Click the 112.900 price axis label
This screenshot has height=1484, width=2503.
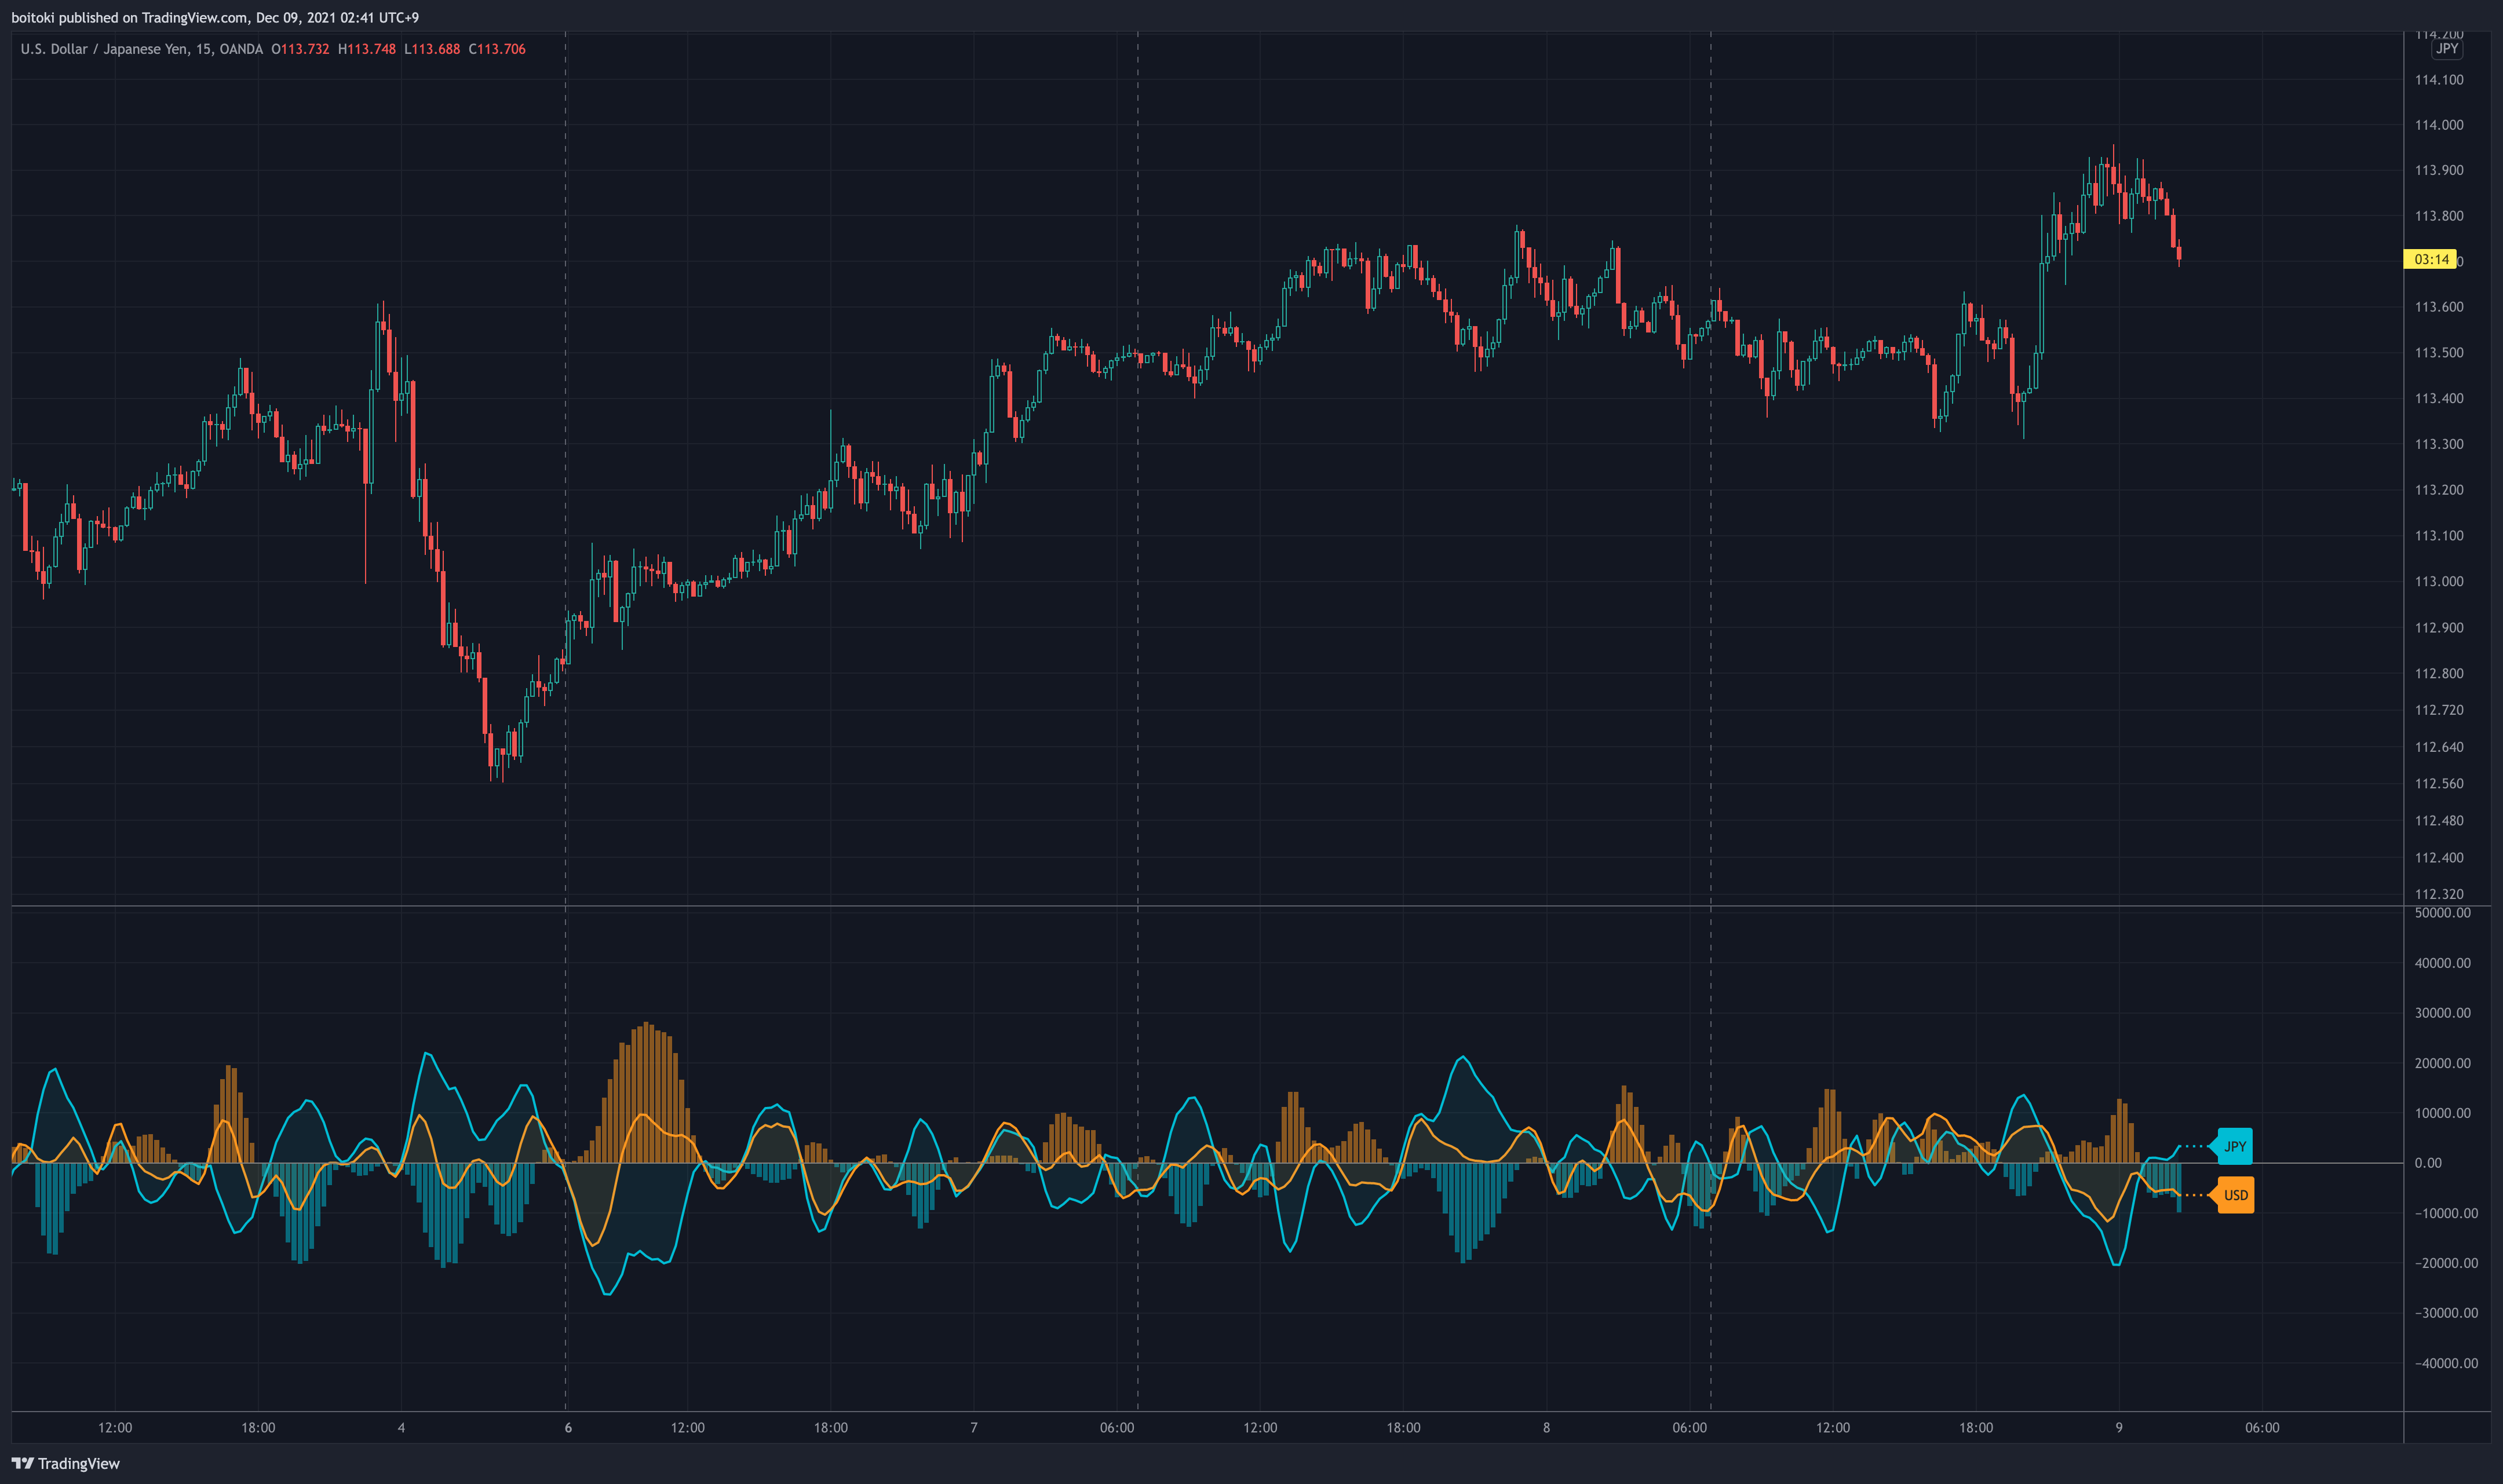pos(2439,628)
